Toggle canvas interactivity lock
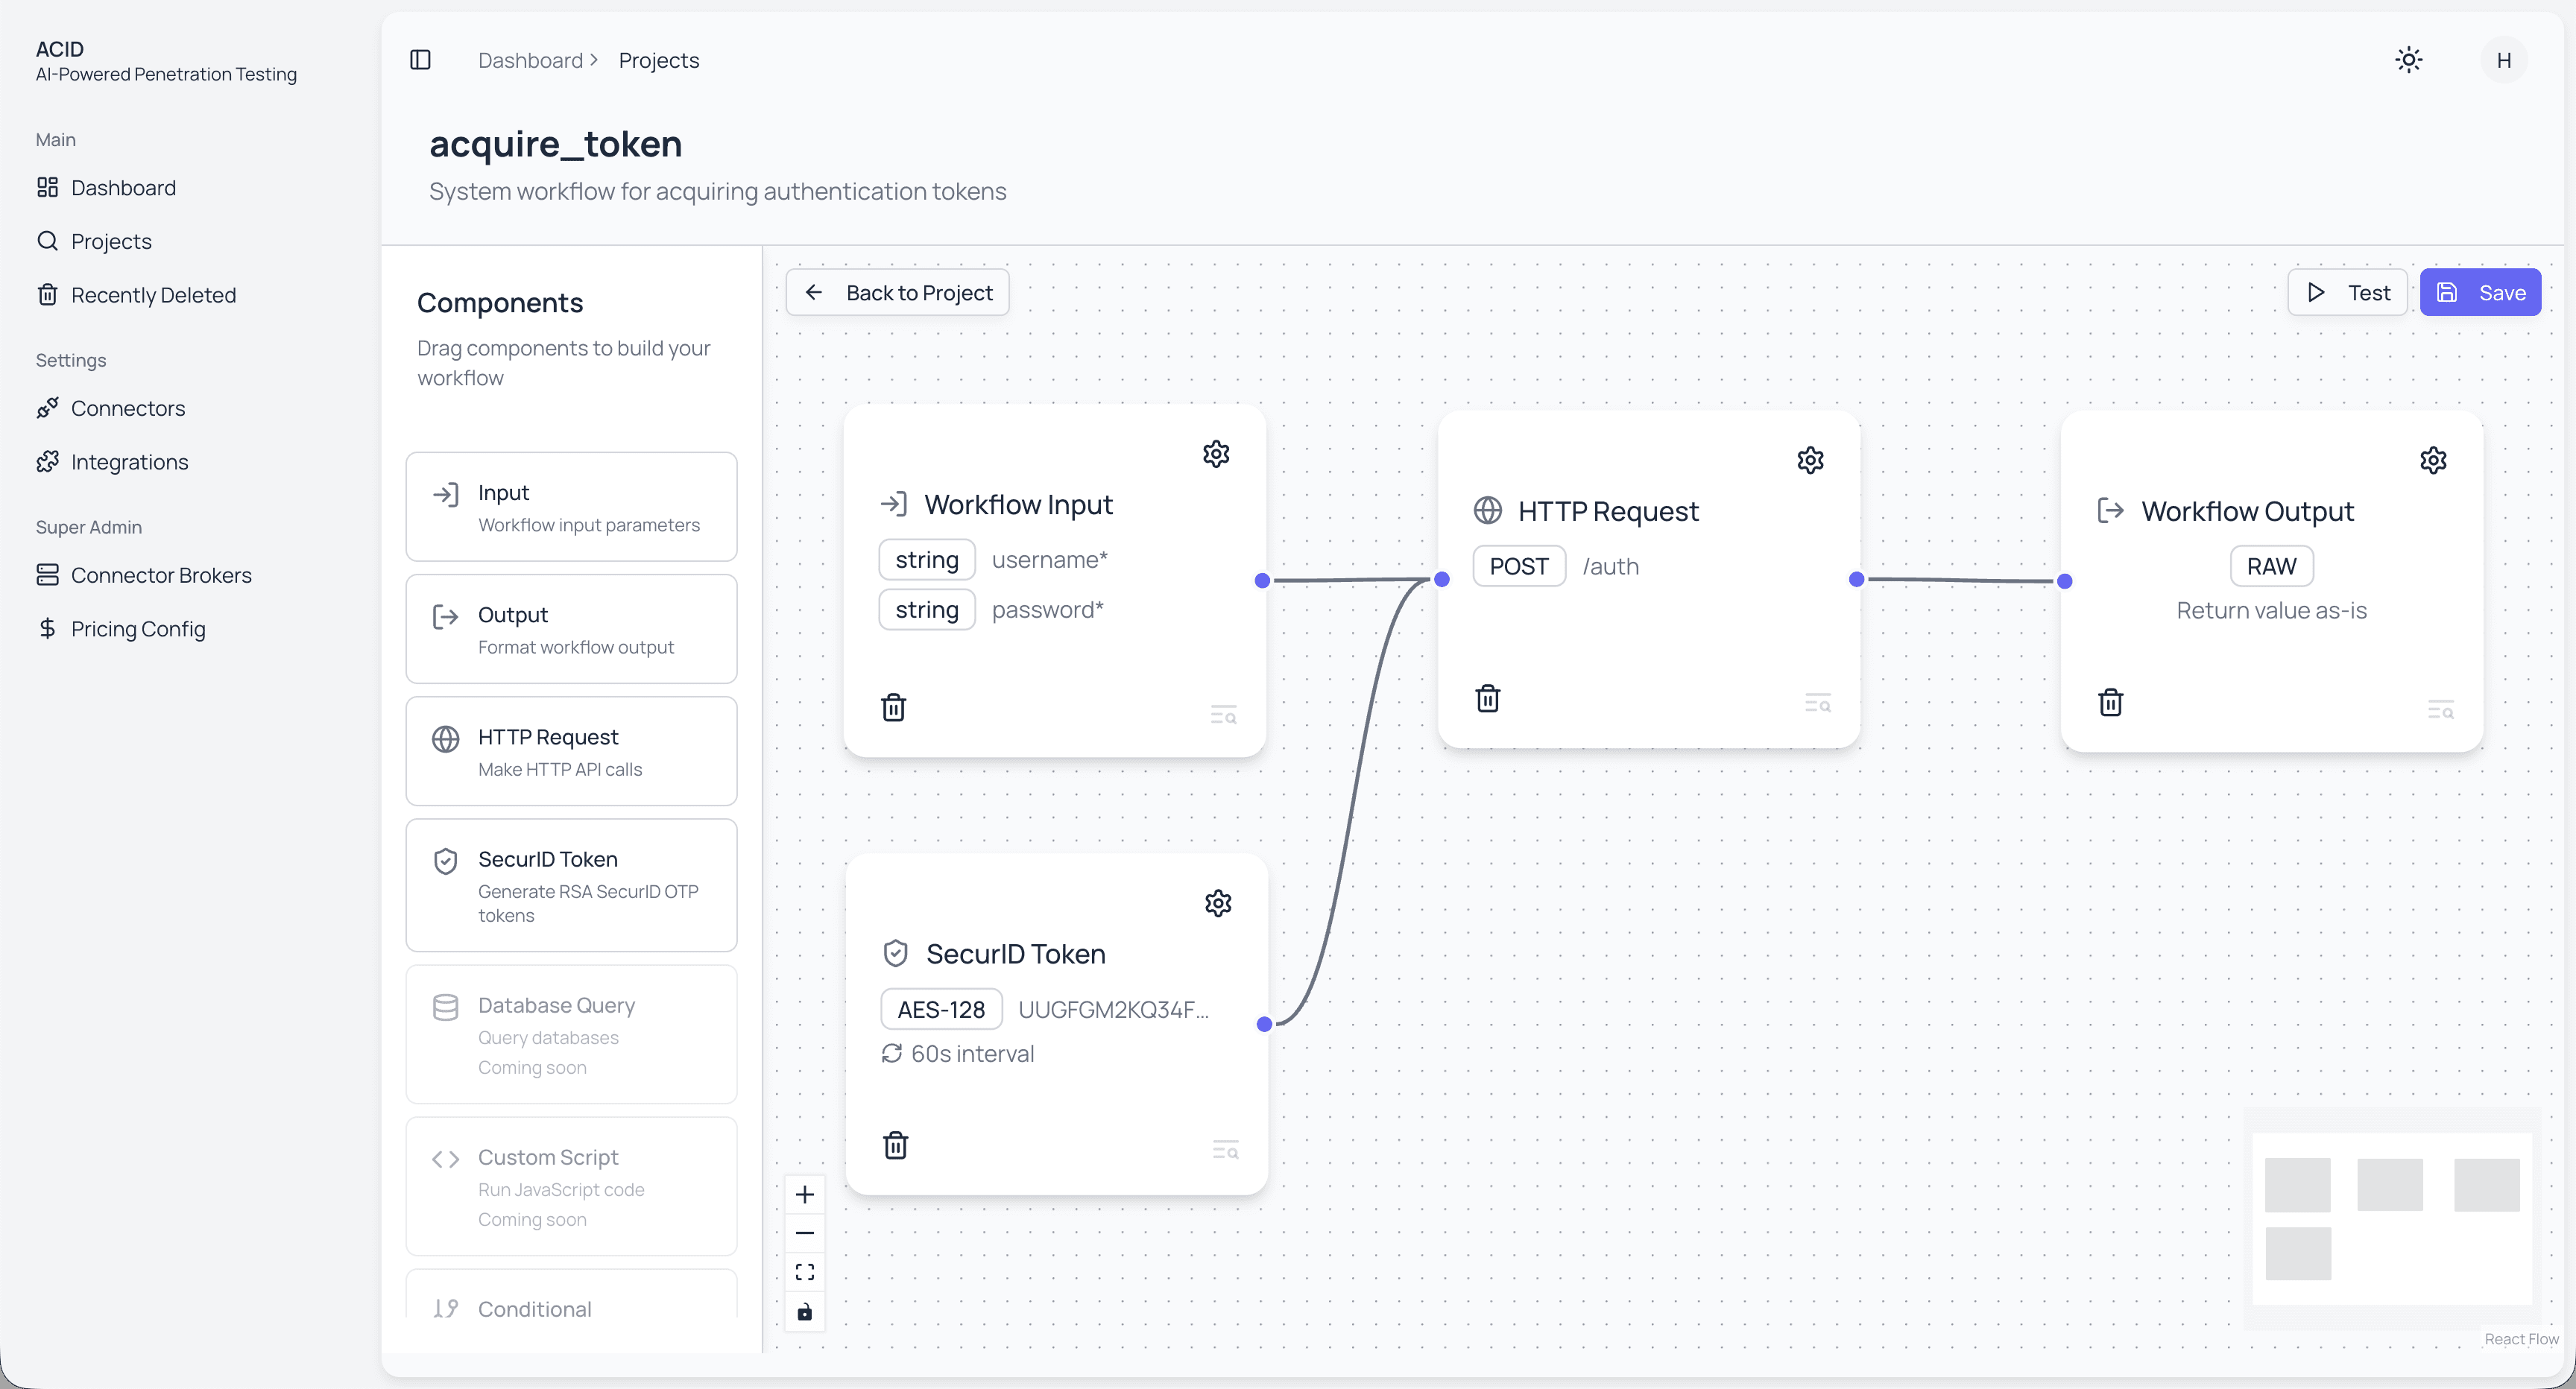 click(805, 1312)
